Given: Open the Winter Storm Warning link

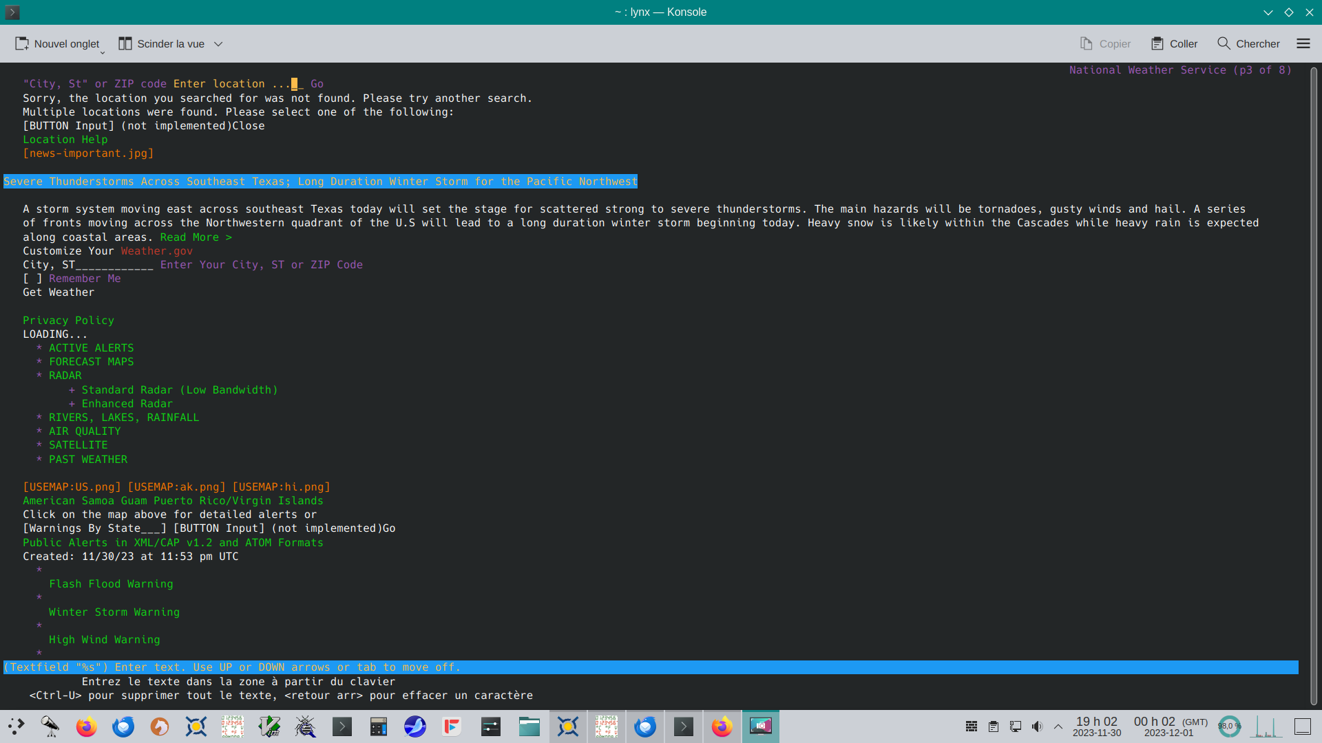Looking at the screenshot, I should tap(114, 612).
